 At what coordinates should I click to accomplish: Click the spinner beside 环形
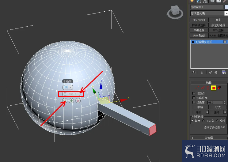click(207, 112)
